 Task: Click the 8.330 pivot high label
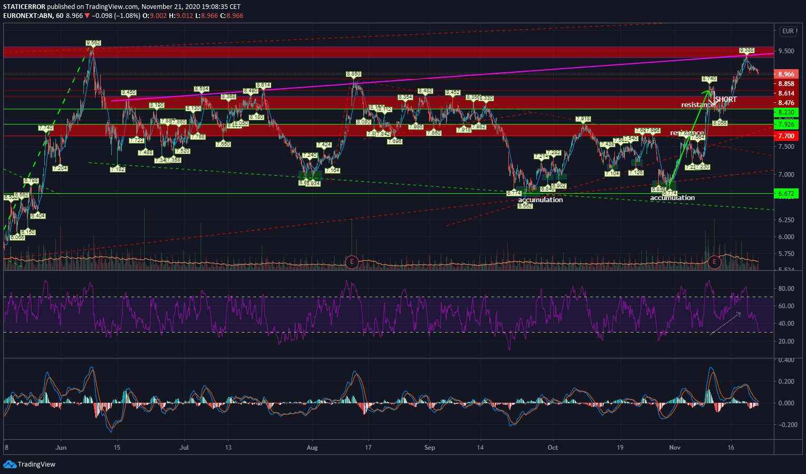[486, 98]
